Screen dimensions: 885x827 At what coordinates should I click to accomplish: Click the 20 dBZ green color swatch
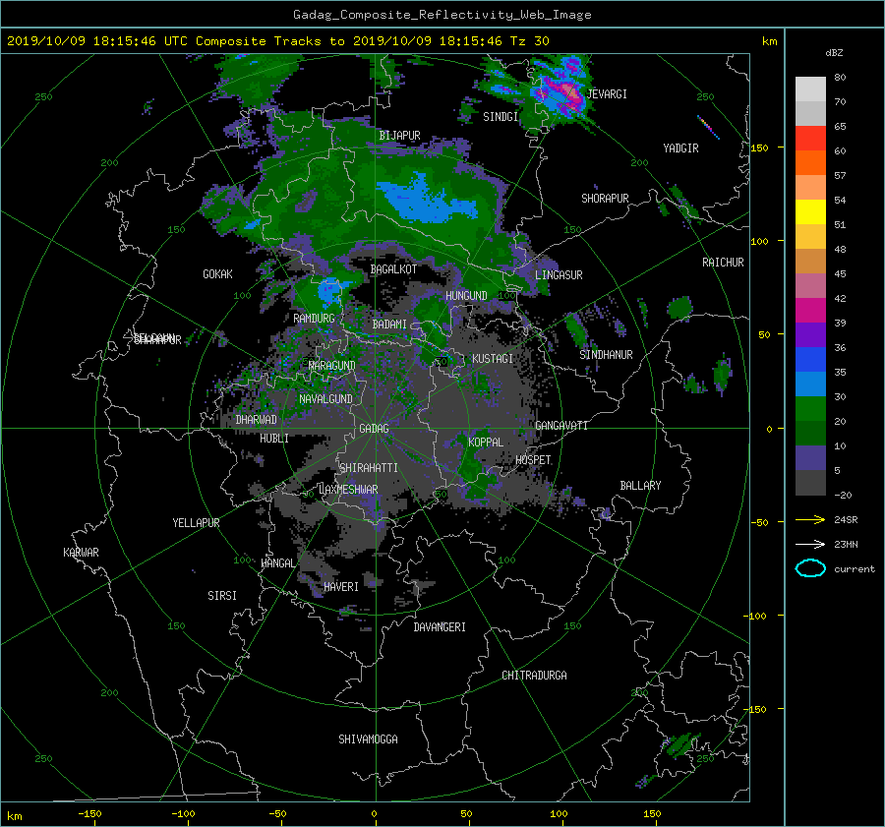click(810, 409)
